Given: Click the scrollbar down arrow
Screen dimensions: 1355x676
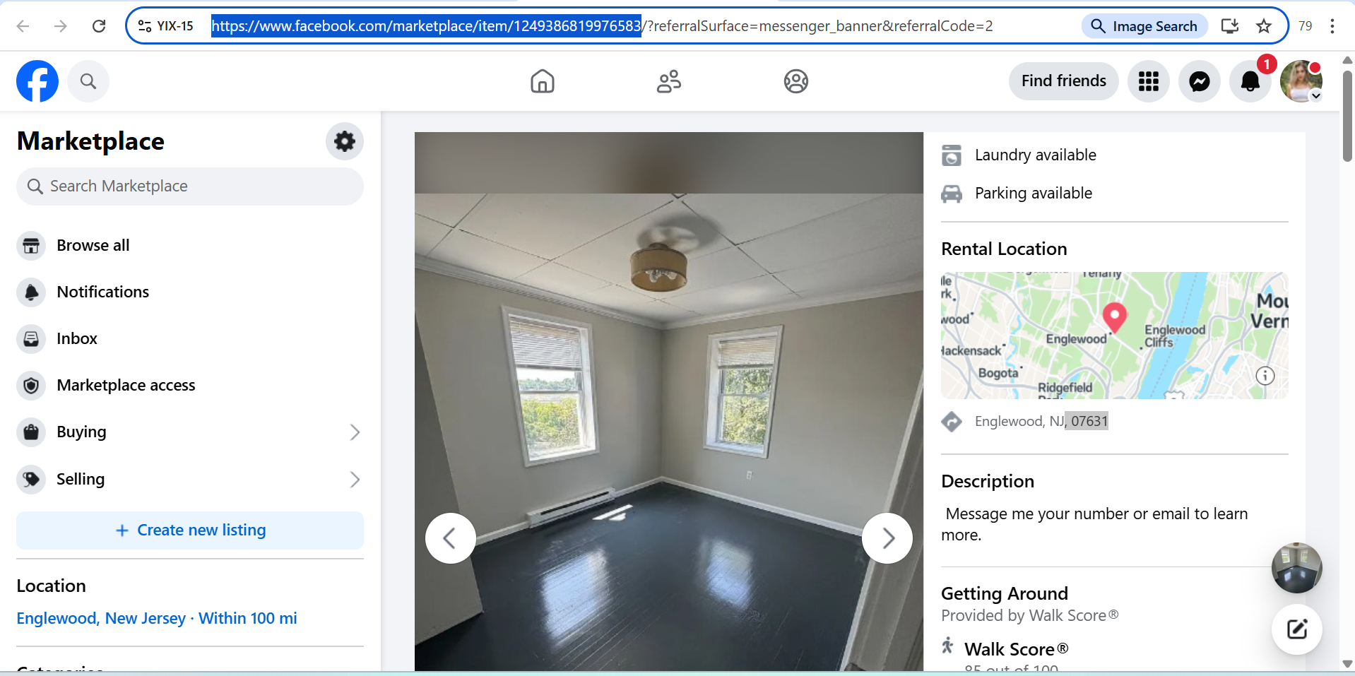Looking at the screenshot, I should pos(1347,664).
